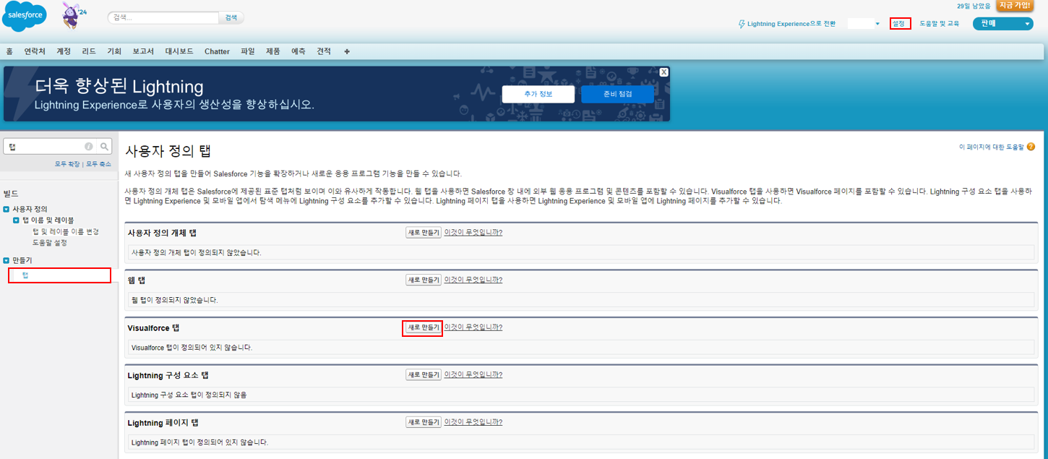Open 이것이 무엇입니까? for 웹 탭

tap(473, 280)
